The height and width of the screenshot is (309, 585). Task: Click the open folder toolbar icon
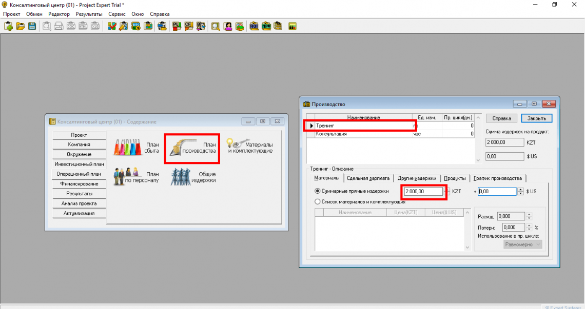pos(20,26)
